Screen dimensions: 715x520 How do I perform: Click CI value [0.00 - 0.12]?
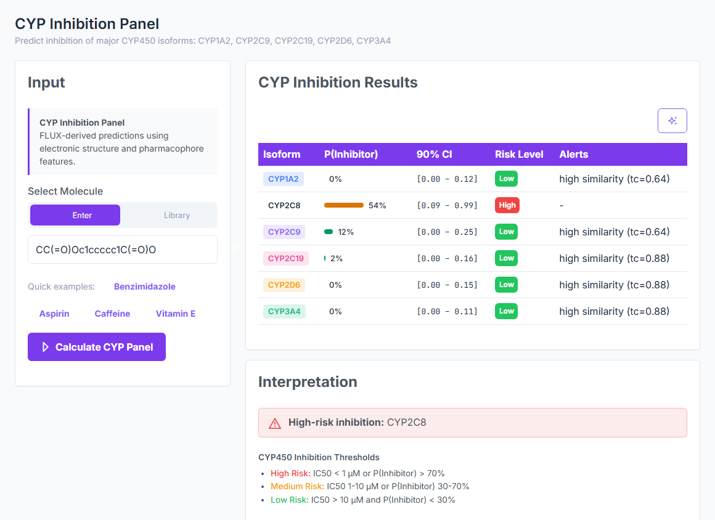447,179
